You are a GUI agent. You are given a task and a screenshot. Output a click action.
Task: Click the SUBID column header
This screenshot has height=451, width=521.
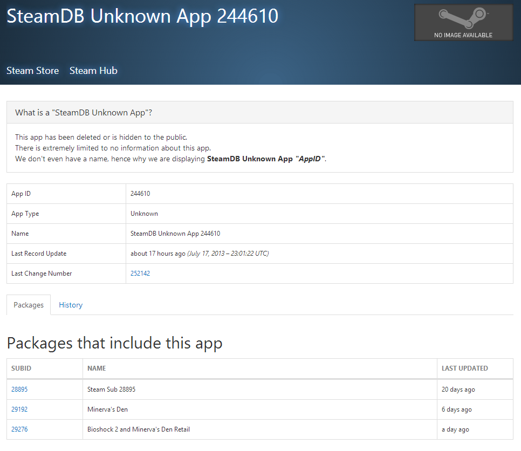[x=22, y=368]
